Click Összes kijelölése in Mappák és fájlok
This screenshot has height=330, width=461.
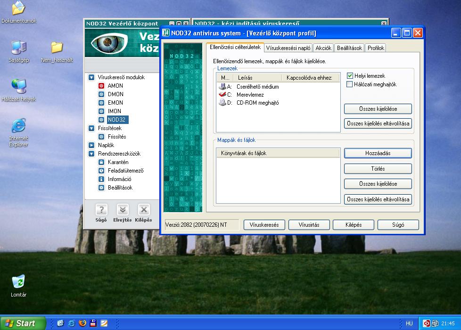[378, 184]
